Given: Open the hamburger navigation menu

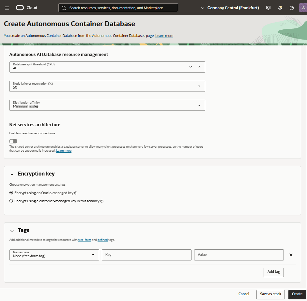Looking at the screenshot, I should click(x=7, y=8).
